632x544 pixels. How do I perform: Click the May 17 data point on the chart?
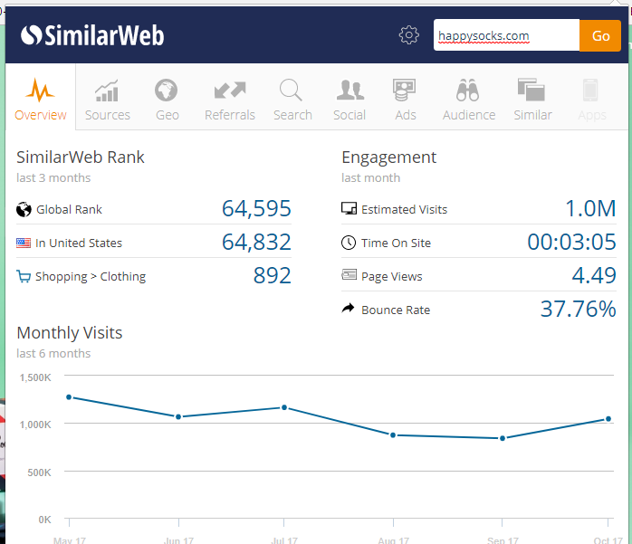click(69, 396)
